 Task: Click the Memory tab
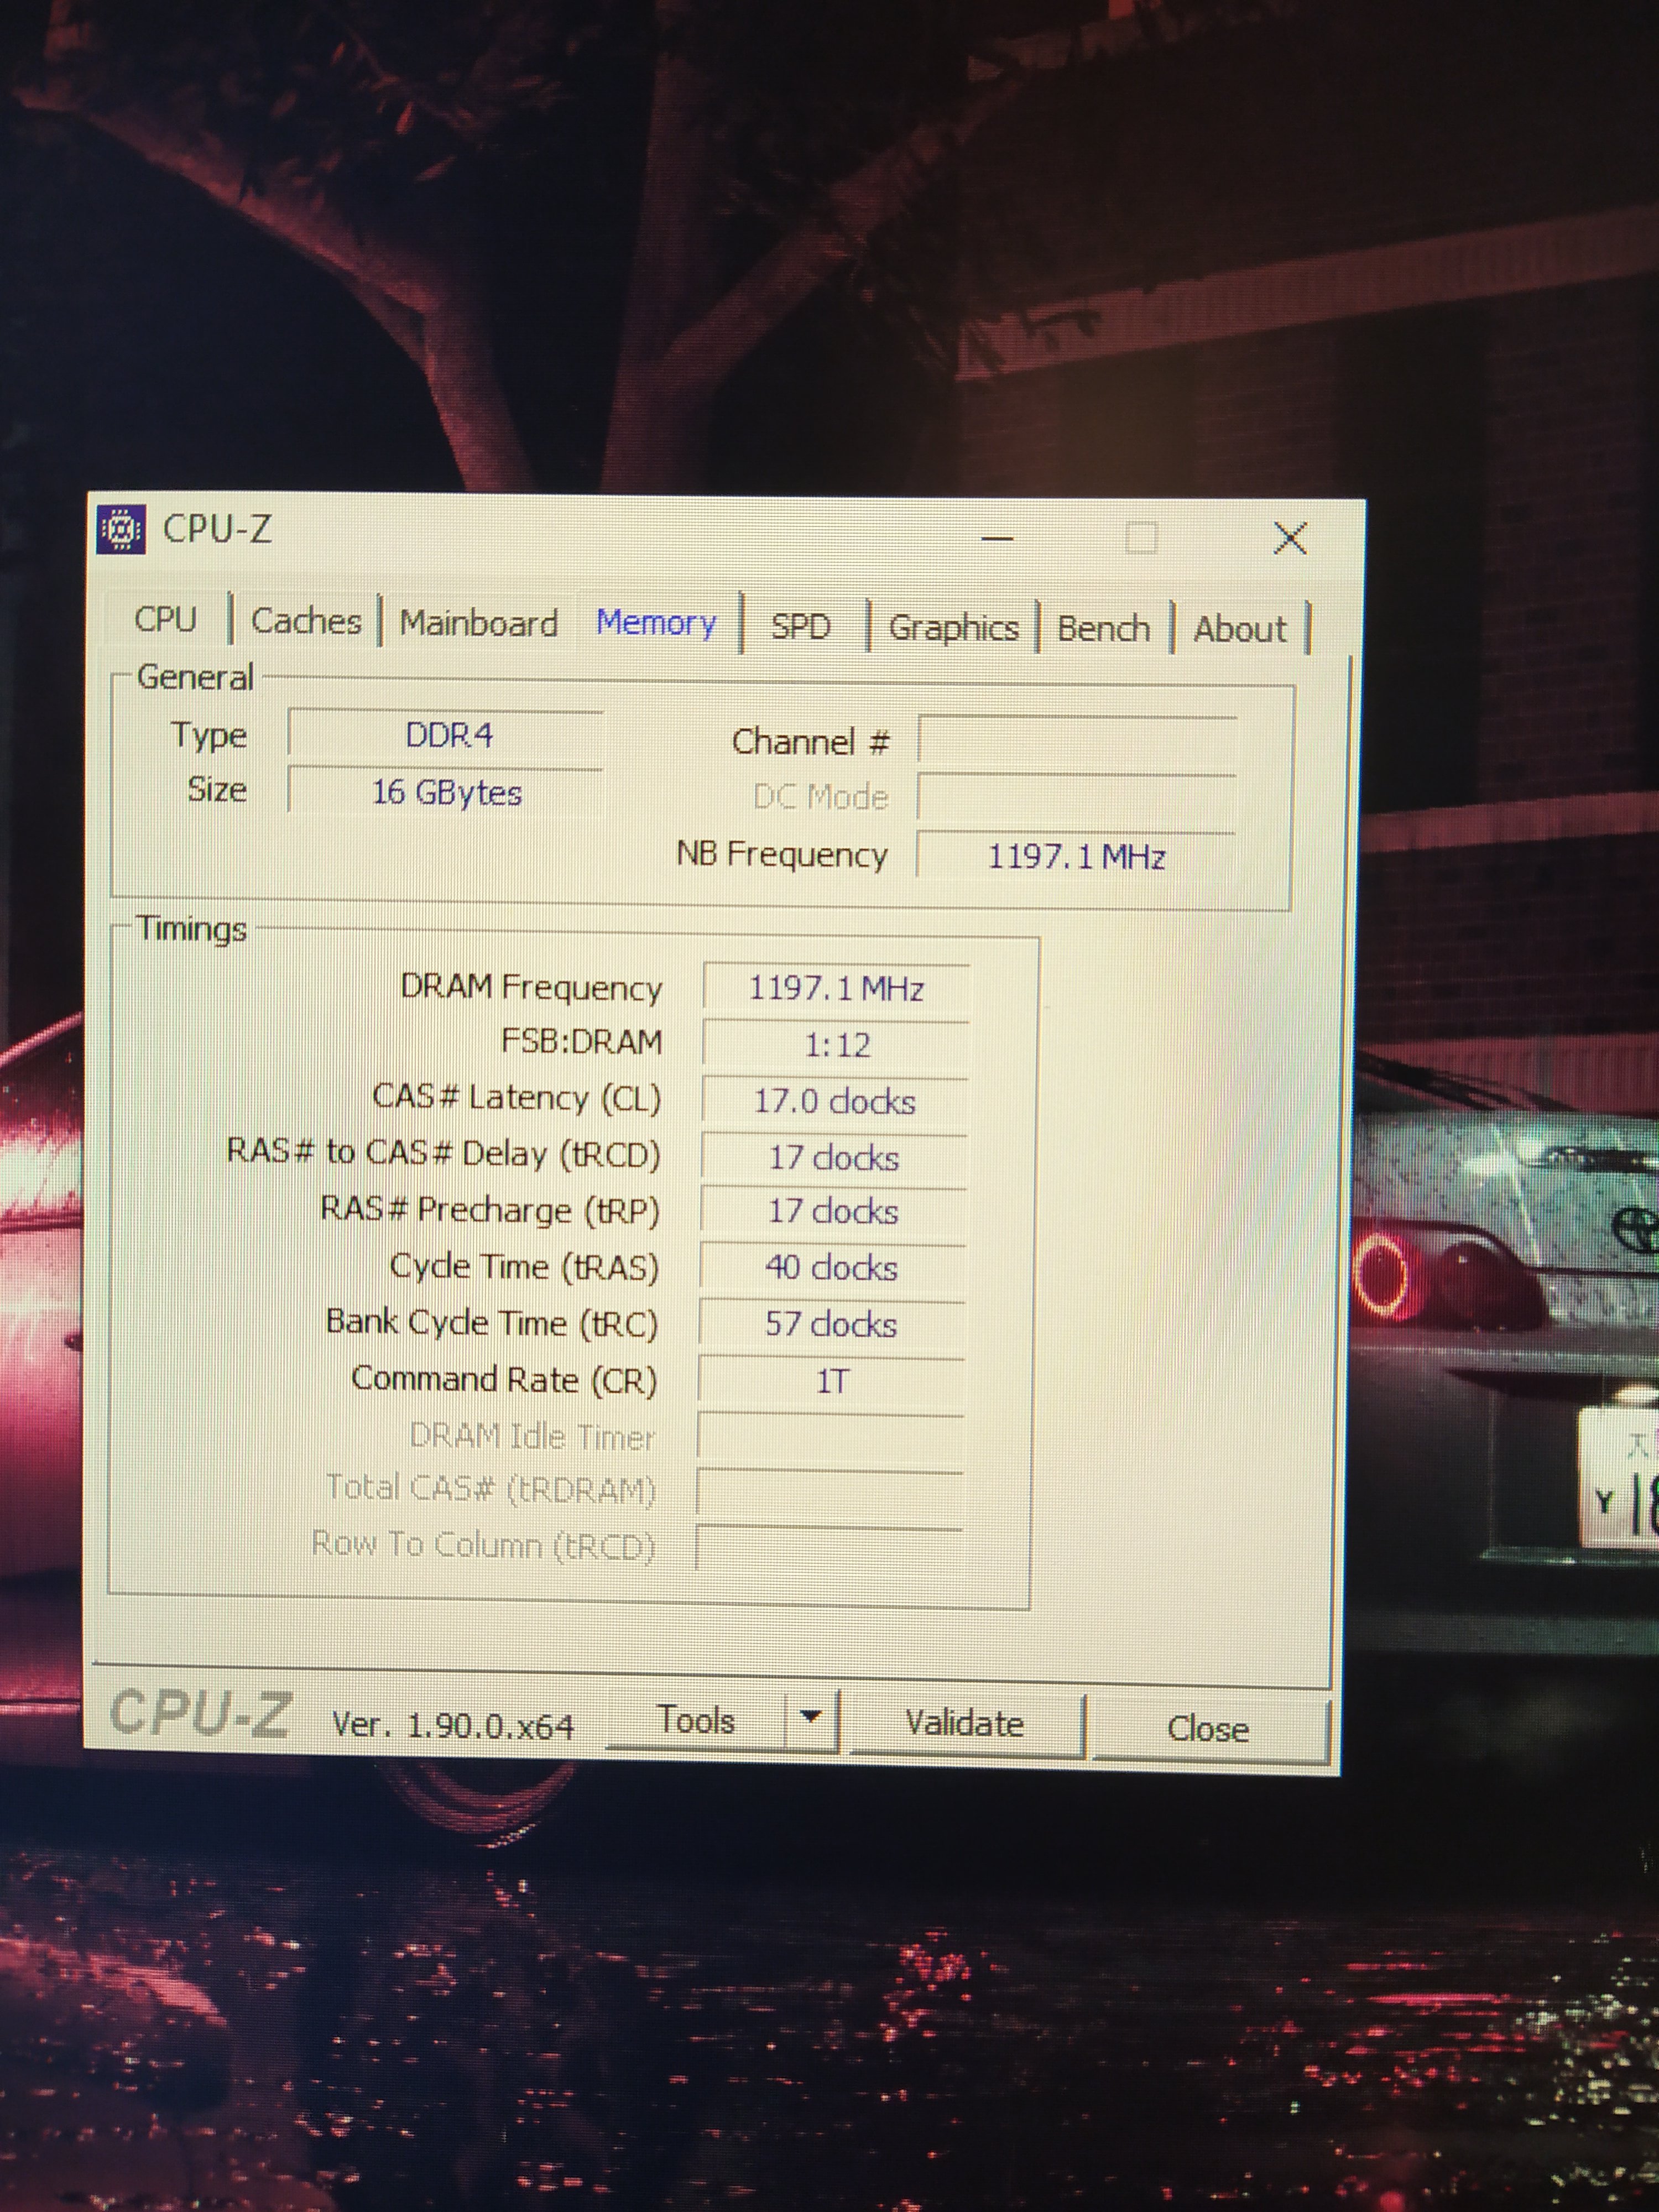(656, 623)
